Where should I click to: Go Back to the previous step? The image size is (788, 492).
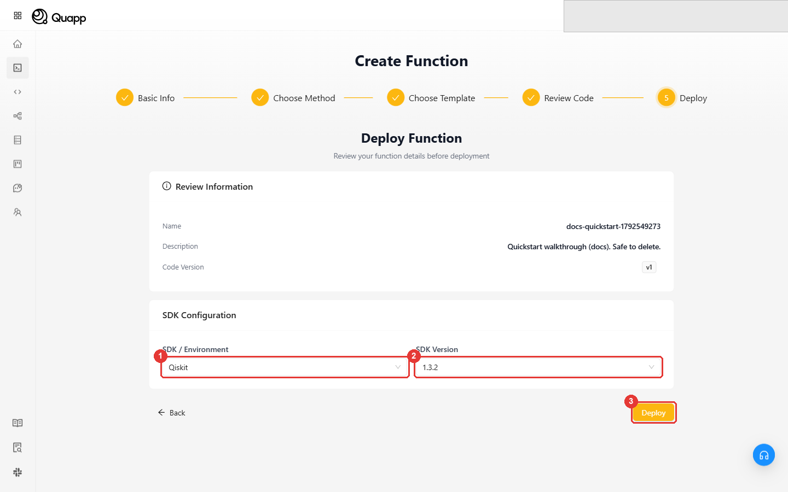(172, 413)
